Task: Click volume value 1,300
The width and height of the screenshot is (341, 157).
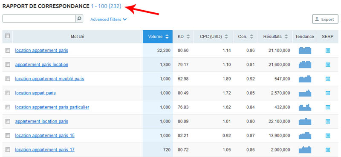Action: pos(165,65)
